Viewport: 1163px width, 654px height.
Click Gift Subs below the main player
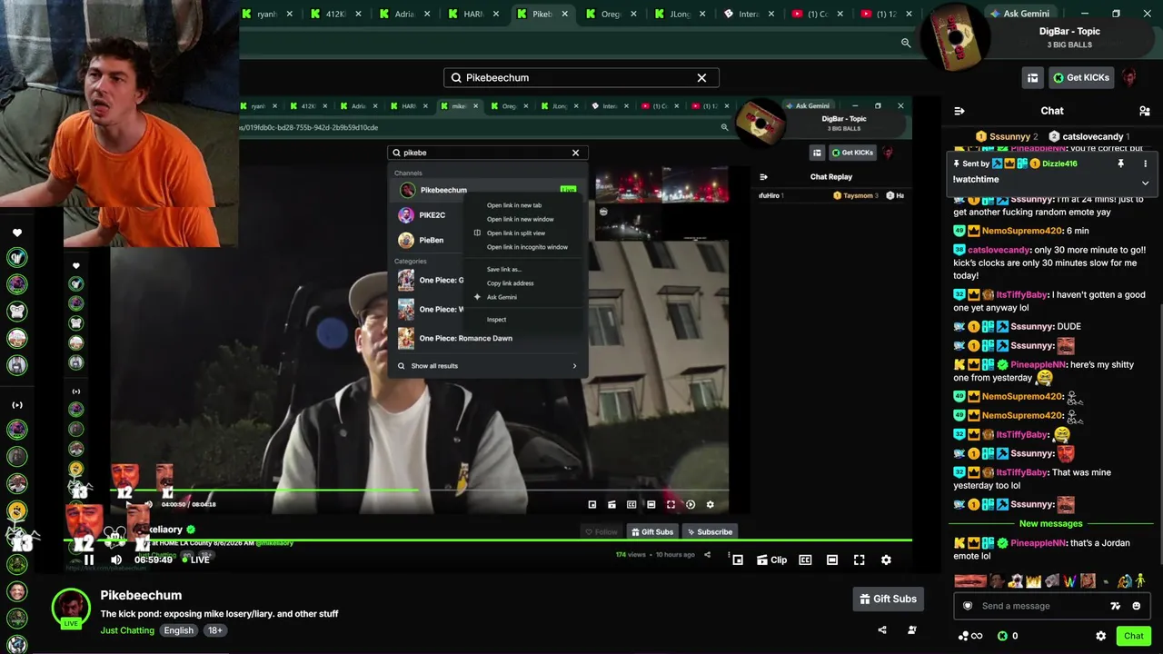(x=888, y=599)
